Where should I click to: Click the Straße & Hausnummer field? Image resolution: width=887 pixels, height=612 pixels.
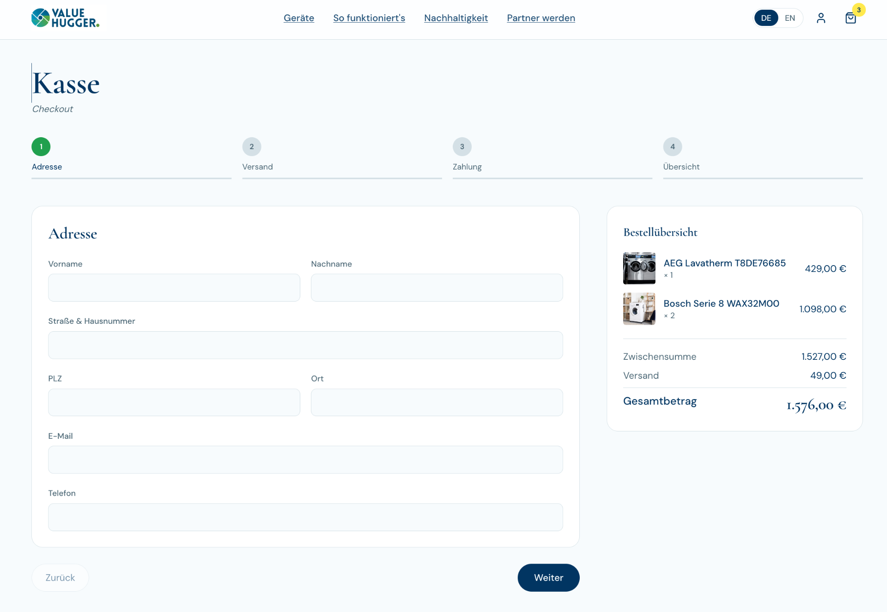(305, 345)
